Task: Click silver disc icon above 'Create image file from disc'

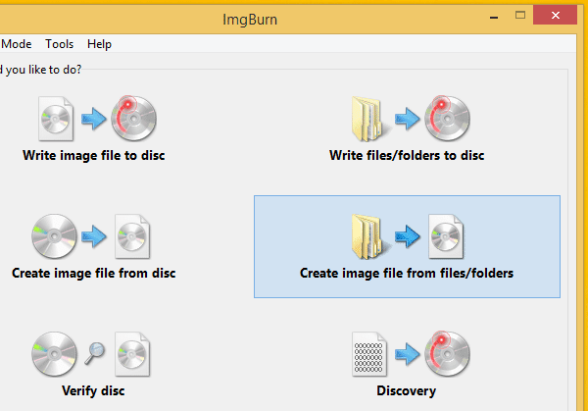Action: [55, 236]
